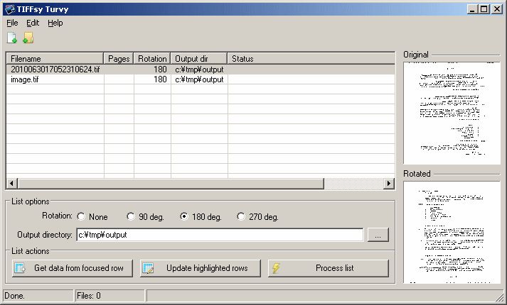Click the Get data from focused row button
The width and height of the screenshot is (507, 305).
point(73,268)
